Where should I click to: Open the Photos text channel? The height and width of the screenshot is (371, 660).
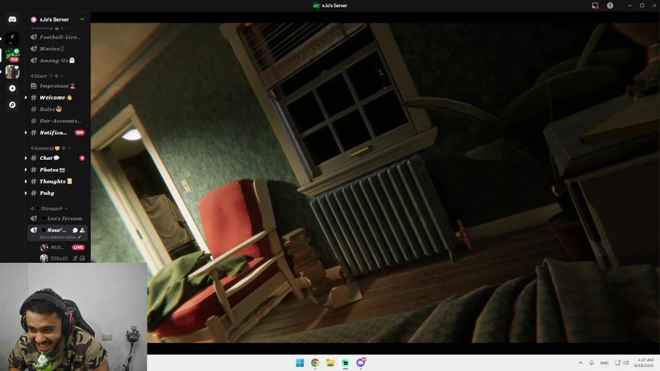click(57, 170)
